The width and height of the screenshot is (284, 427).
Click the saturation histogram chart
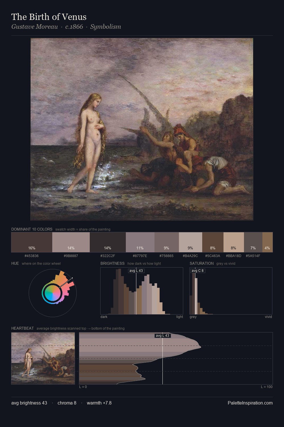tap(231, 291)
